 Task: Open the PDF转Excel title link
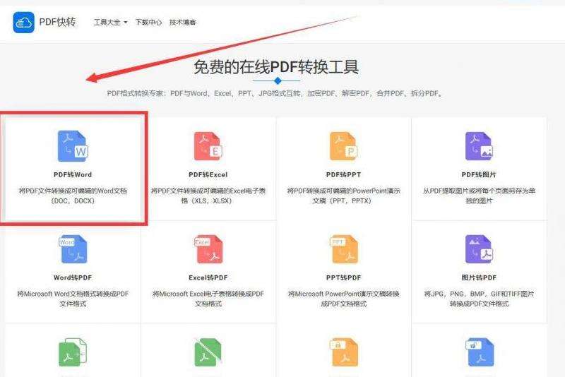point(208,174)
